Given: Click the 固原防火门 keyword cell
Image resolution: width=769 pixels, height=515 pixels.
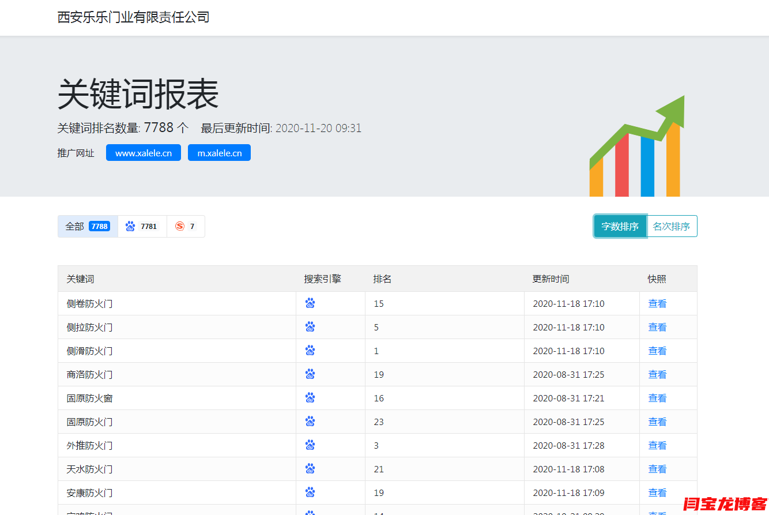Looking at the screenshot, I should (x=89, y=422).
